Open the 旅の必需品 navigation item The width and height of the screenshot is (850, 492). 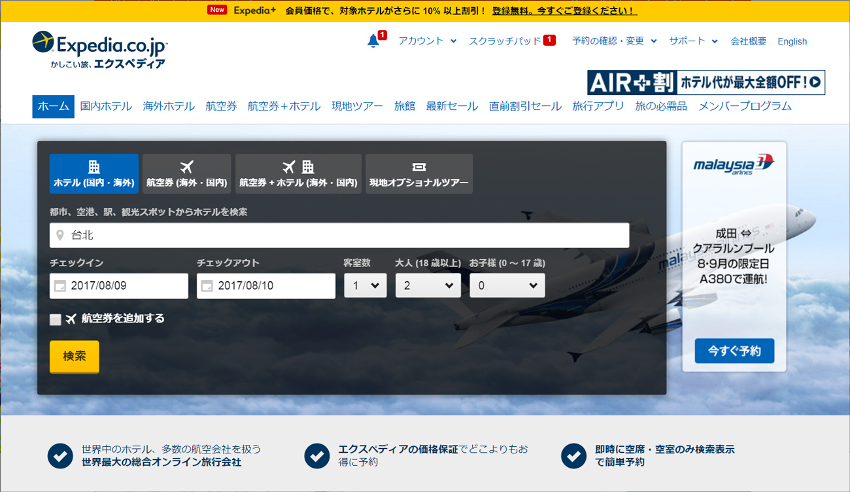point(661,106)
